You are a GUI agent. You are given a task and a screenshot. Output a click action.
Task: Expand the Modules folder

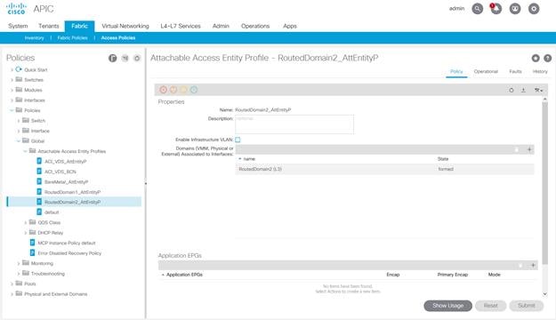click(x=12, y=91)
